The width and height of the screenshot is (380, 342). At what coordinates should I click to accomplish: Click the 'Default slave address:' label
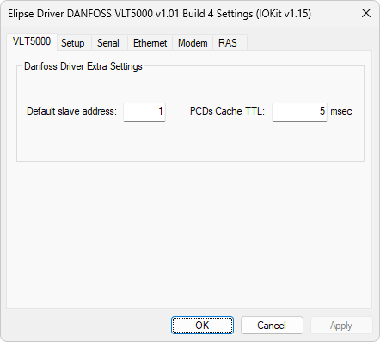pyautogui.click(x=71, y=111)
